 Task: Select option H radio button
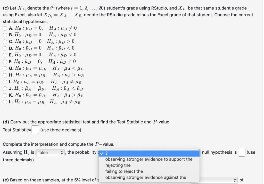pyautogui.click(x=5, y=75)
